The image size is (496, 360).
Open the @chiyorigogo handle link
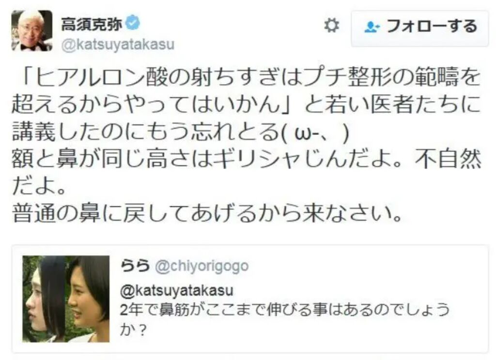[x=202, y=267]
